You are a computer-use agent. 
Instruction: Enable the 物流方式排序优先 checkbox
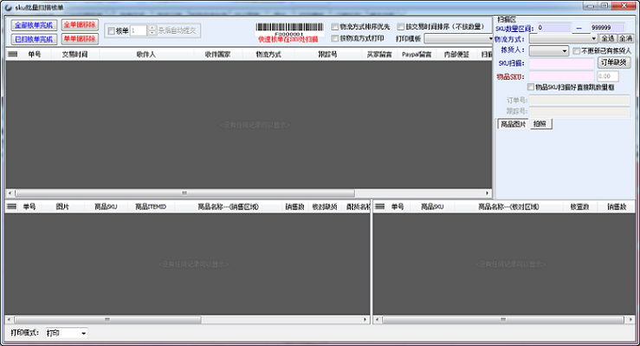[334, 27]
